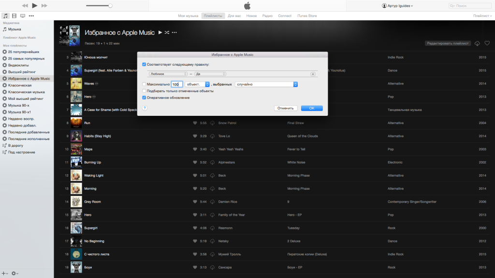Toggle the heart for Maps
This screenshot has width=495, height=278.
tap(195, 149)
